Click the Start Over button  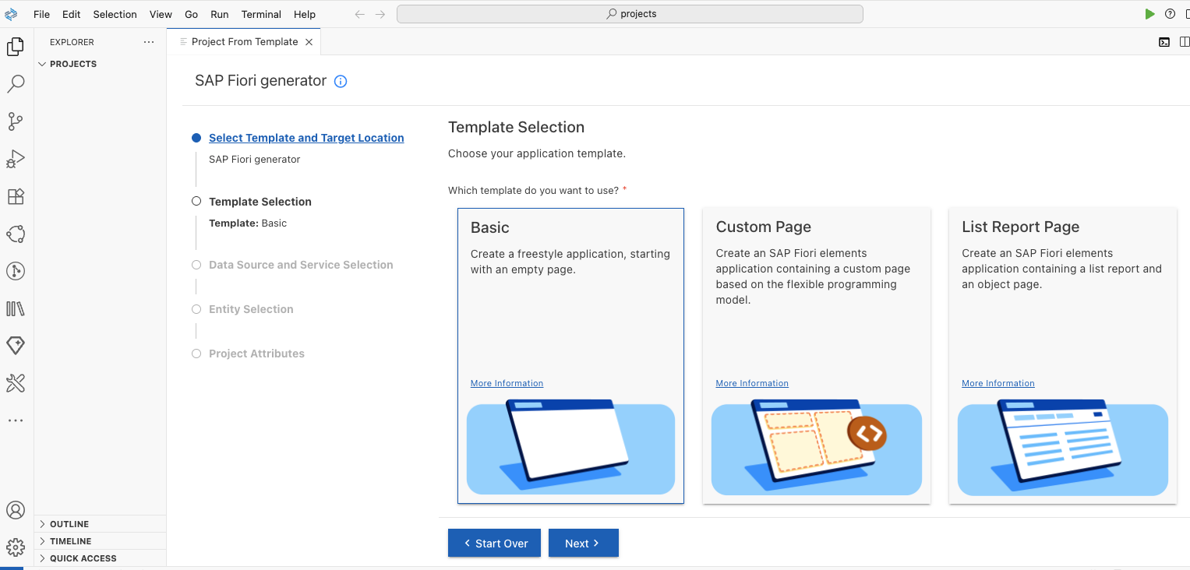click(496, 544)
